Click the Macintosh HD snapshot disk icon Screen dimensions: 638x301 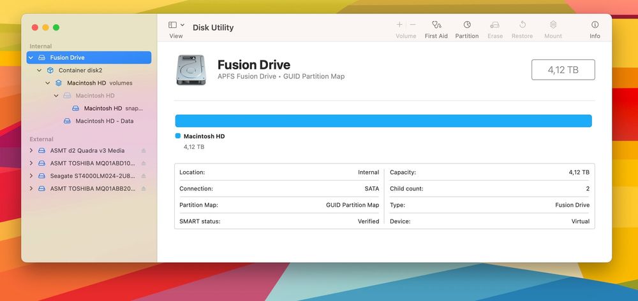coord(76,108)
